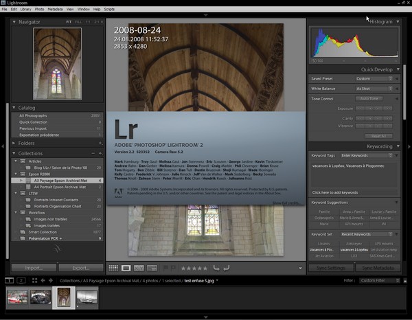Collapse the Collections panel
Image resolution: width=412 pixels, height=320 pixels.
(14, 153)
